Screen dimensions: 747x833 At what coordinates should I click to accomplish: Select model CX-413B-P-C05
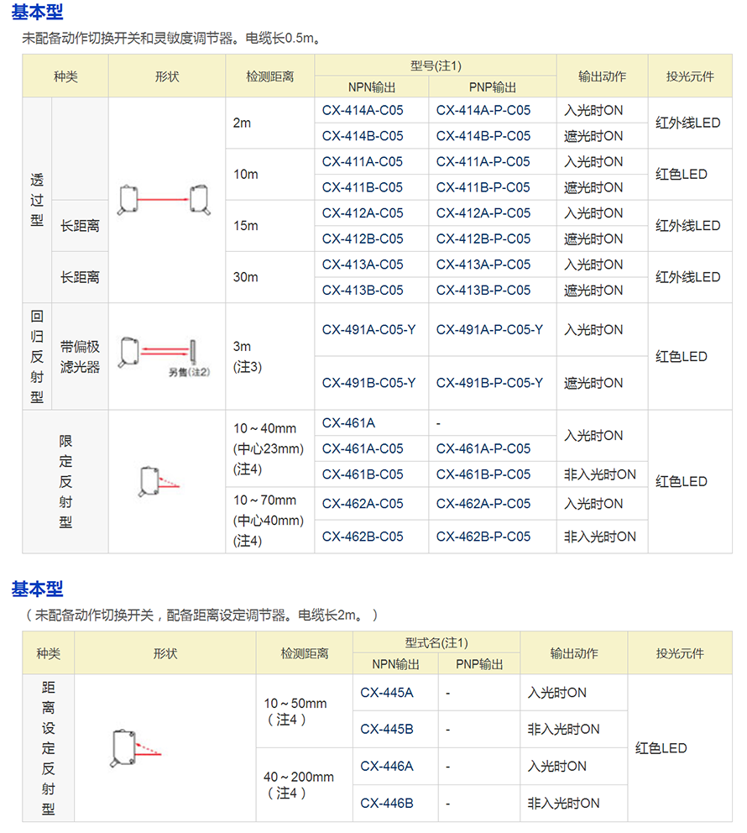click(483, 290)
